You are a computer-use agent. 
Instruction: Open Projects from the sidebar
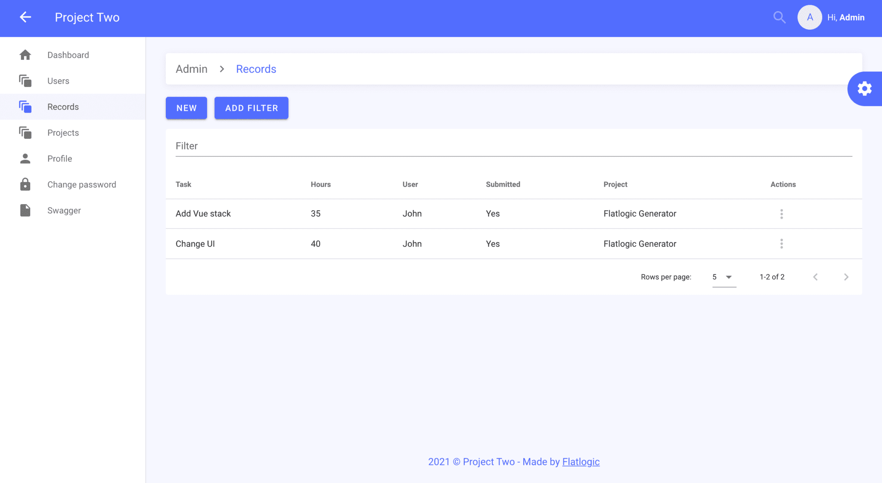(x=63, y=133)
